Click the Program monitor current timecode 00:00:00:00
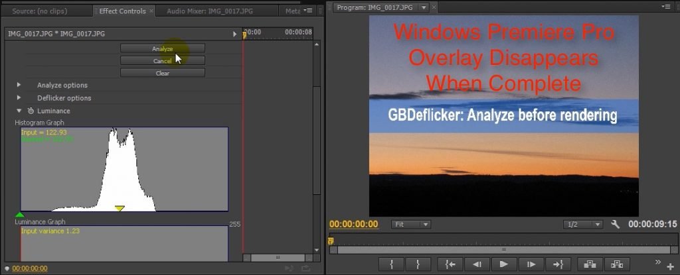The width and height of the screenshot is (680, 275). [353, 225]
